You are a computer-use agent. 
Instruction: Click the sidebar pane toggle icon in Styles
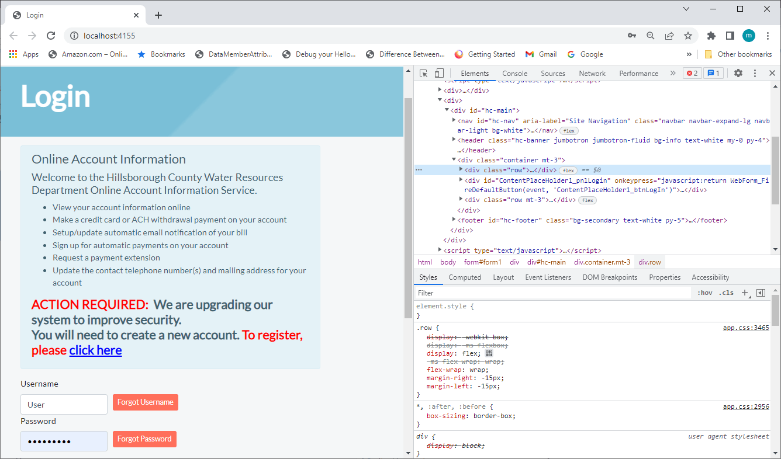click(x=761, y=293)
